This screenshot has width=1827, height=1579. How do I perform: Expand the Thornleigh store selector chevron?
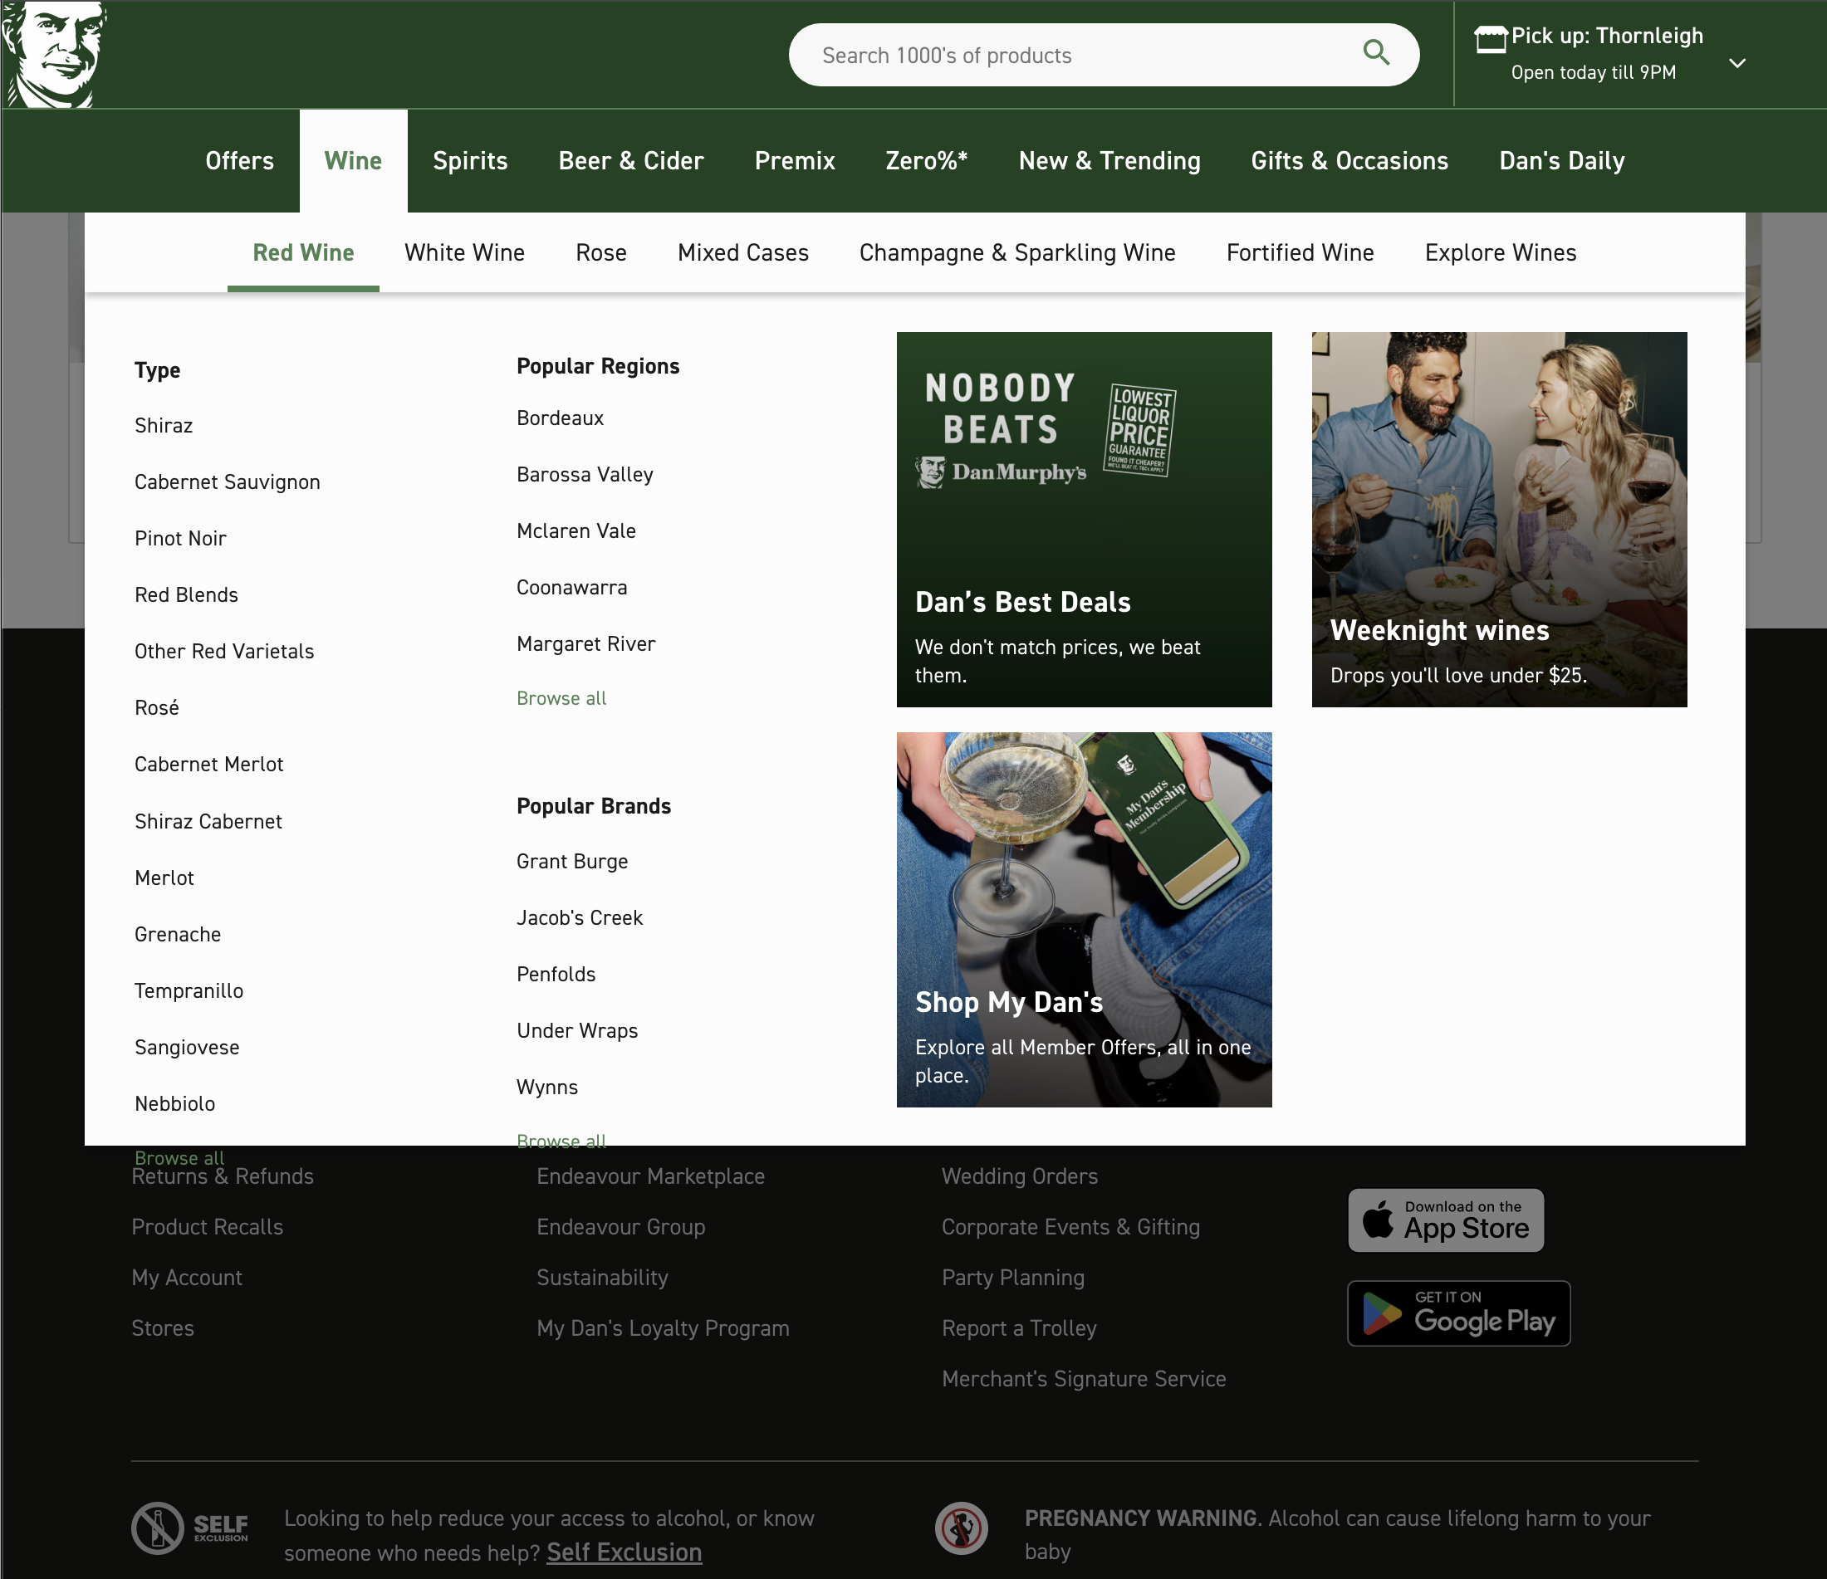[x=1736, y=63]
